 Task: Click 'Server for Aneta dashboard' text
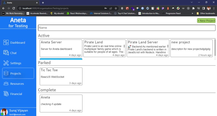tap(56, 49)
